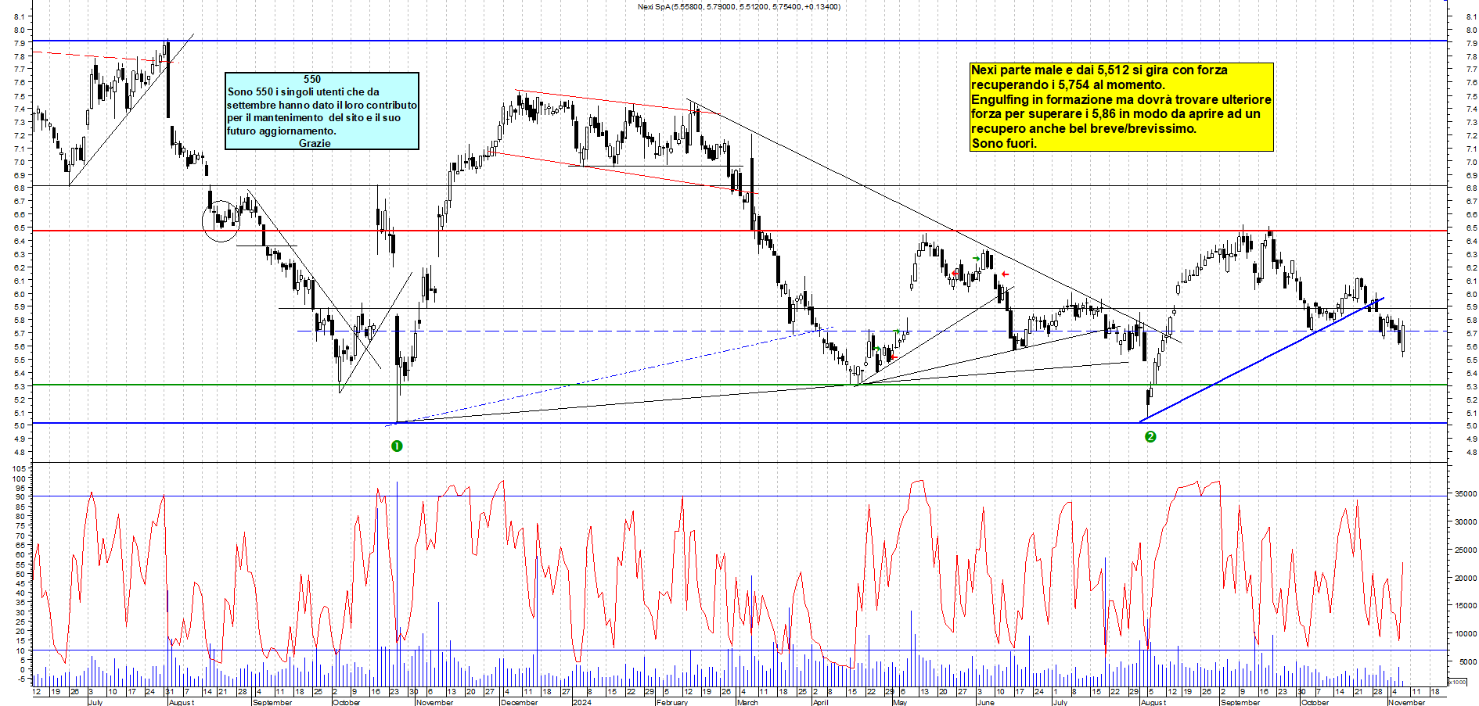The height and width of the screenshot is (706, 1479).
Task: Select the yellow Nexi commentary note box
Action: 1121,107
